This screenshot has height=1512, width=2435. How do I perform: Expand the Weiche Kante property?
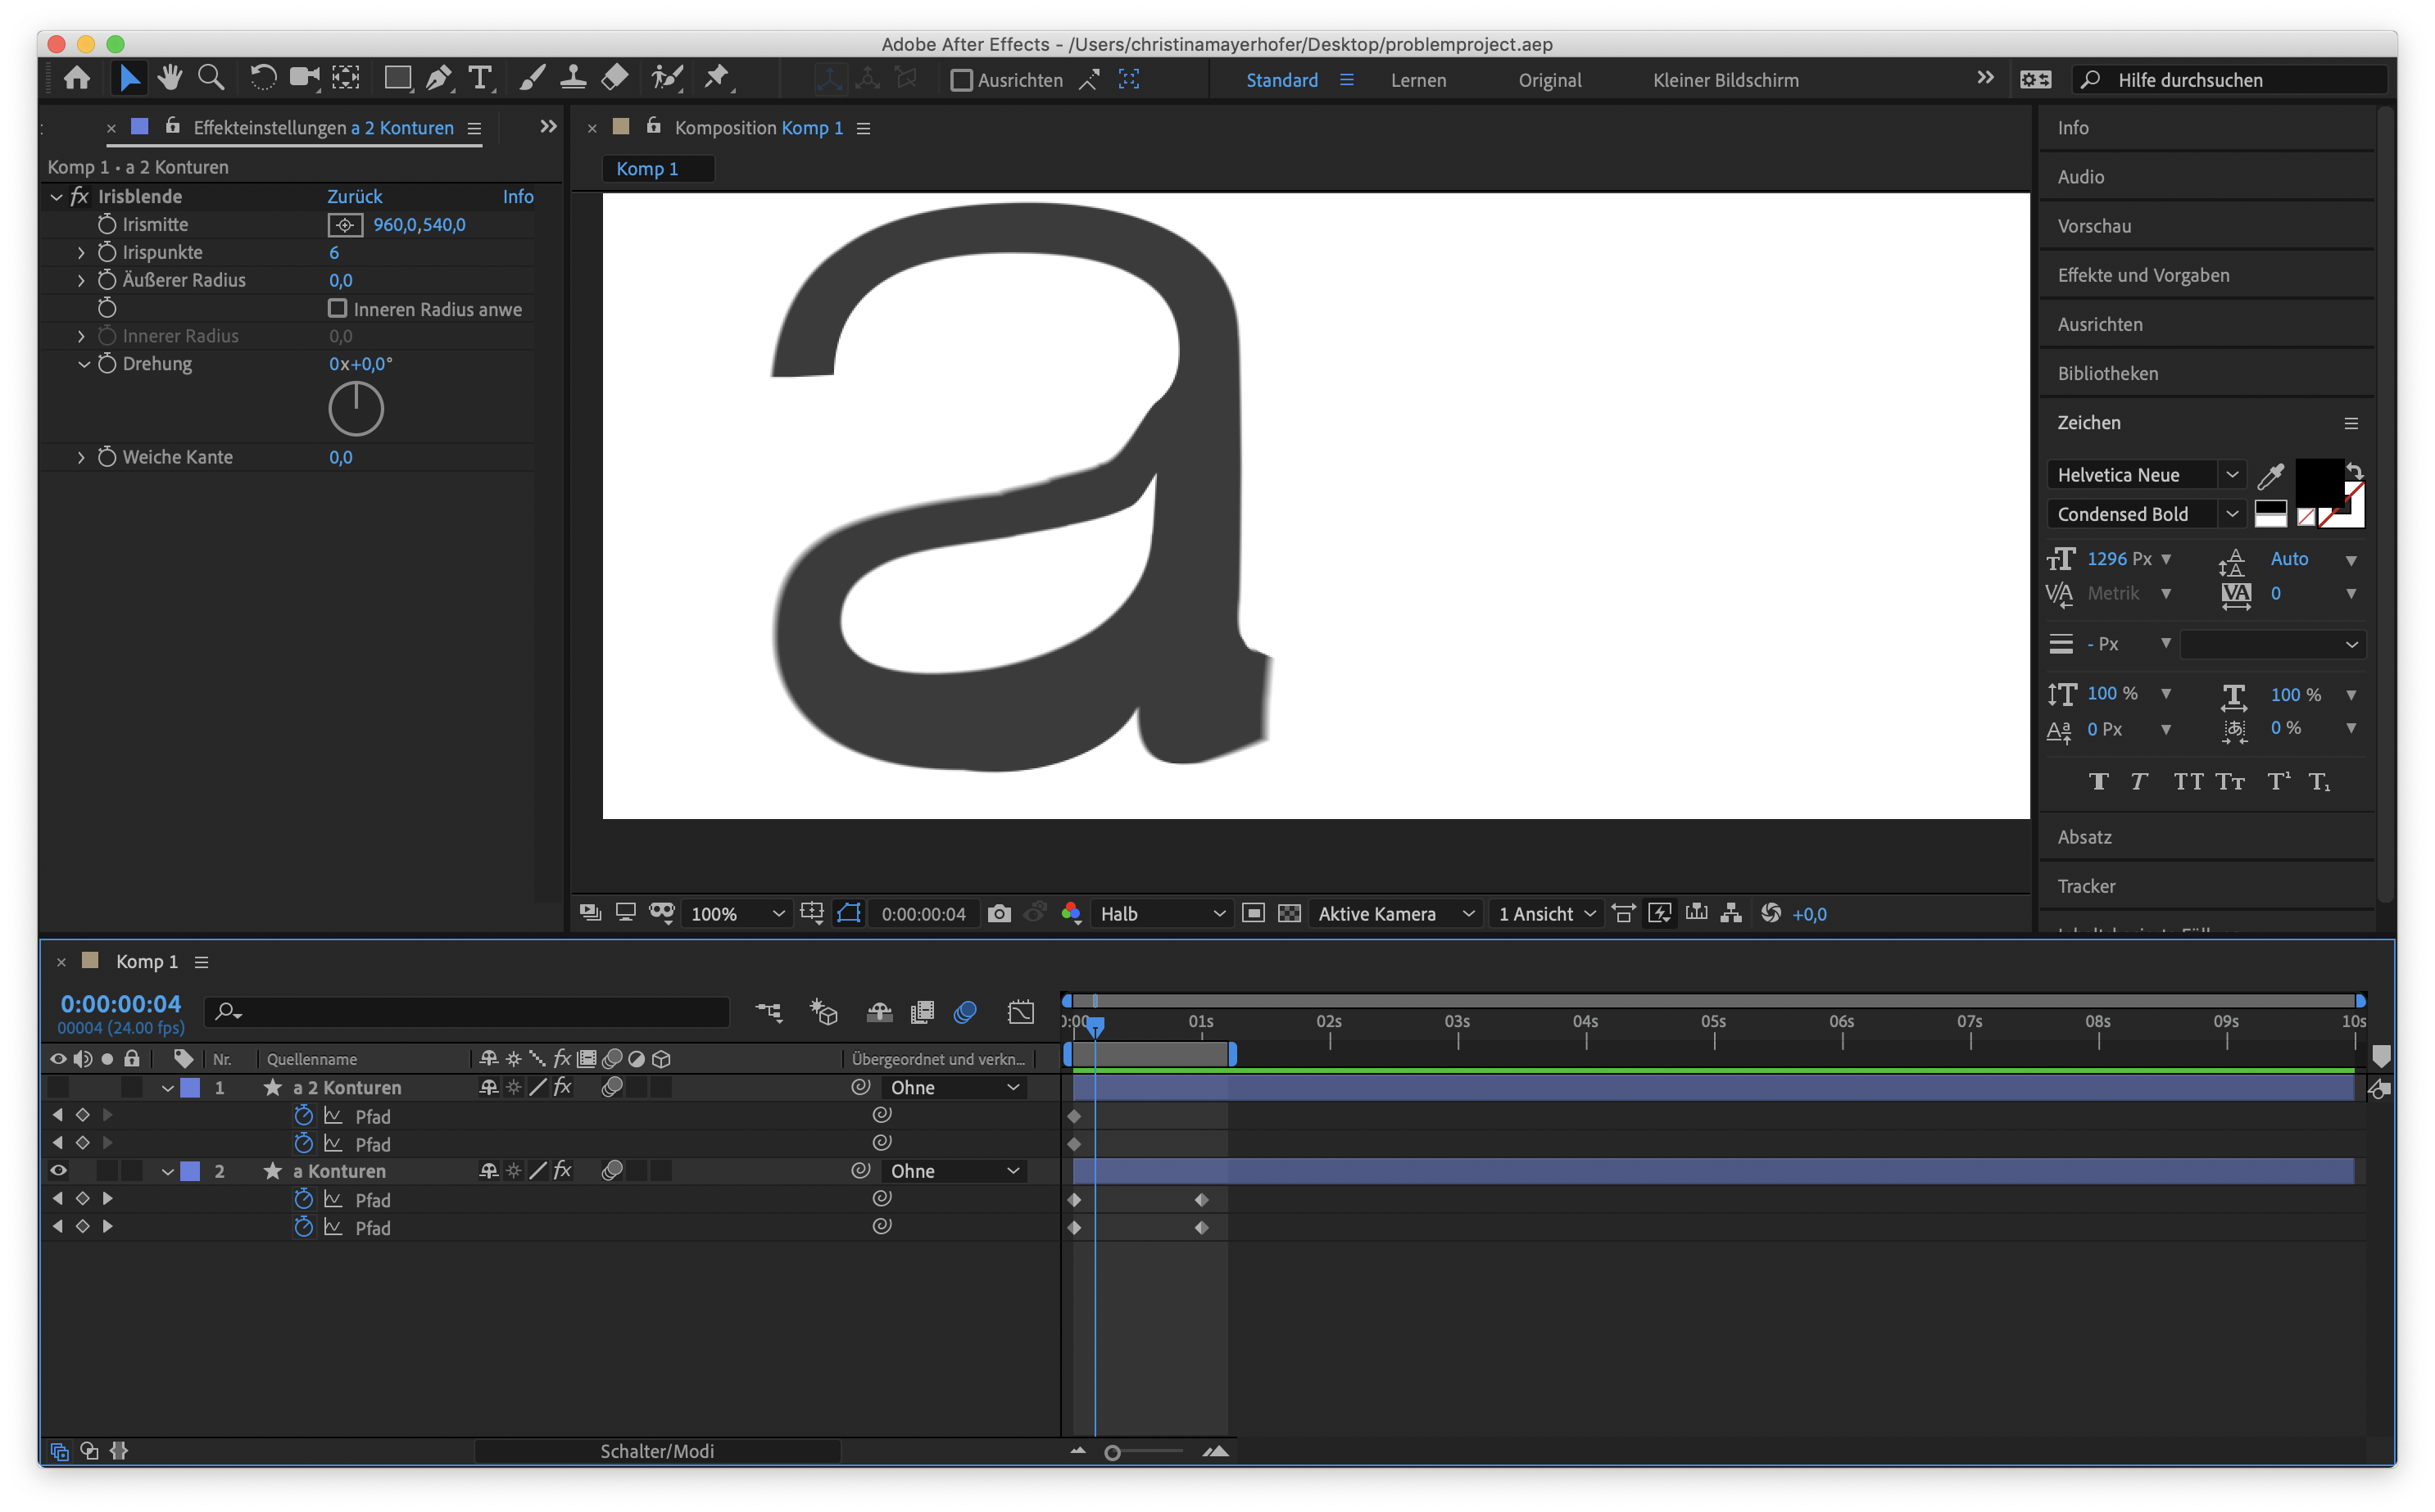(x=81, y=457)
